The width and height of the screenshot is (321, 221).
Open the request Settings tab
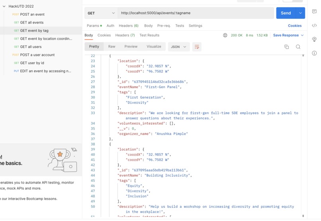(x=195, y=26)
